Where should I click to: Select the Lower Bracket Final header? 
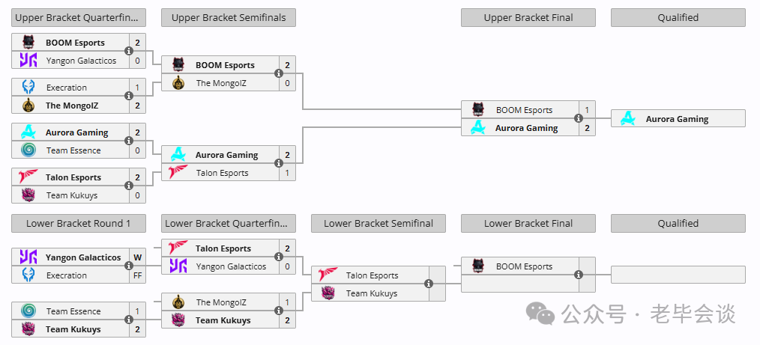tap(528, 224)
